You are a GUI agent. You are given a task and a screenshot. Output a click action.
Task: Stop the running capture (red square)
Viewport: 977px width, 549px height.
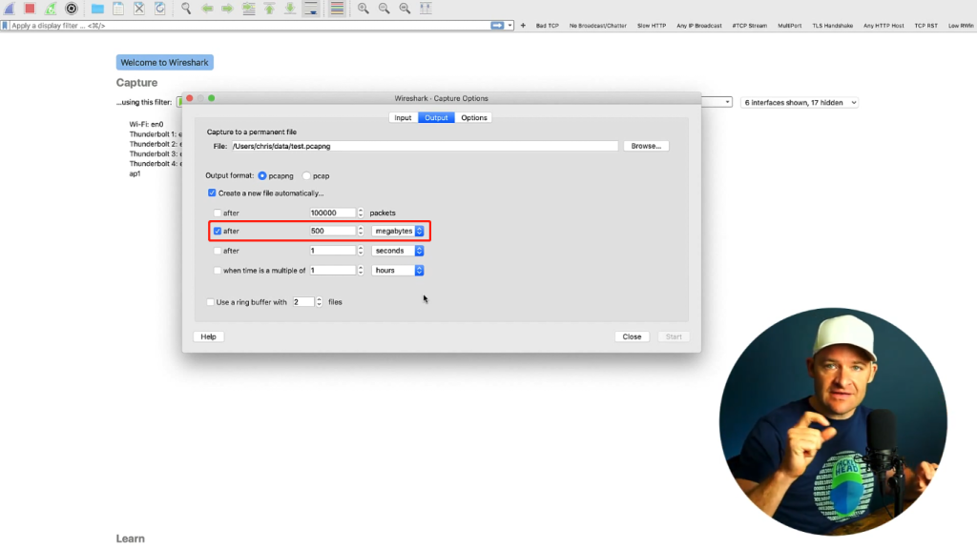[30, 8]
